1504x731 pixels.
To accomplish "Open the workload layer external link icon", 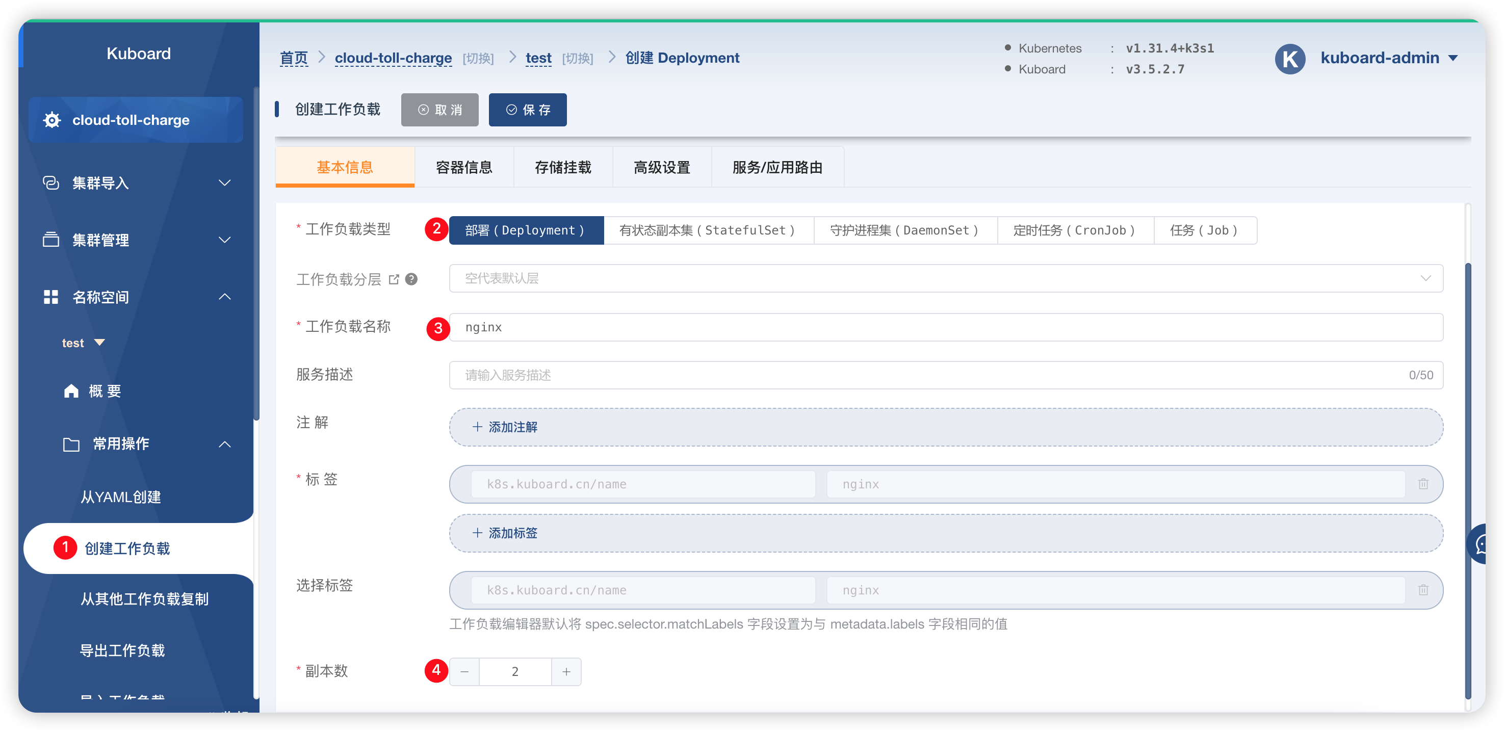I will [x=394, y=279].
